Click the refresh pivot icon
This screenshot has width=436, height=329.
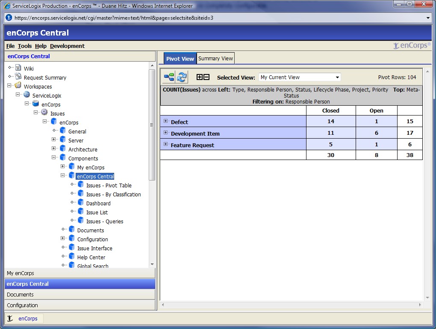pos(182,77)
